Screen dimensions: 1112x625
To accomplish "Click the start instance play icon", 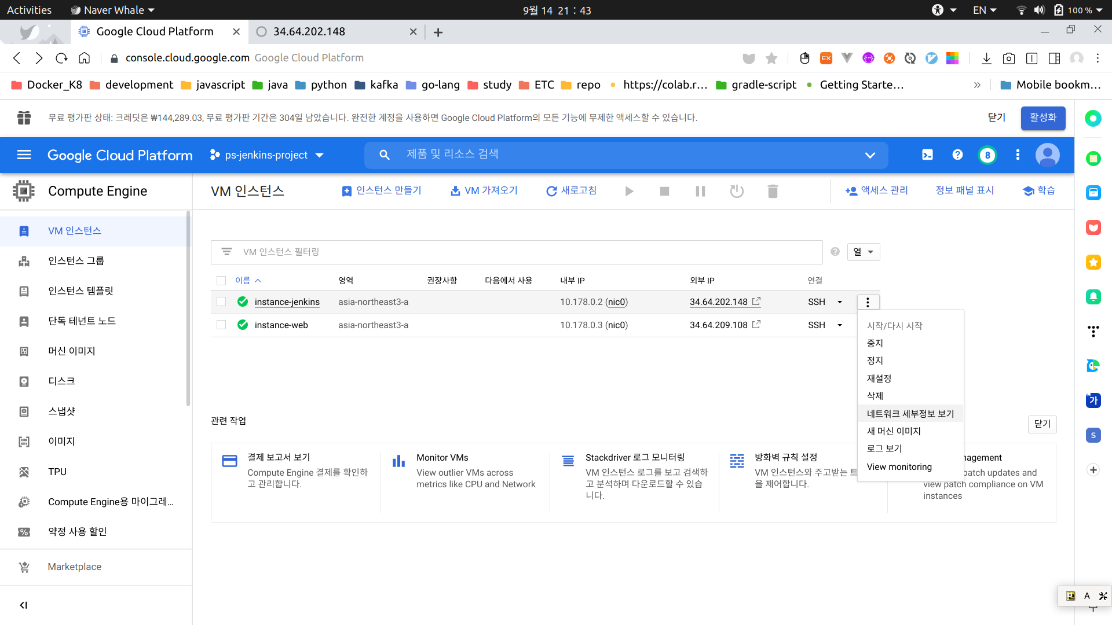I will pos(629,191).
